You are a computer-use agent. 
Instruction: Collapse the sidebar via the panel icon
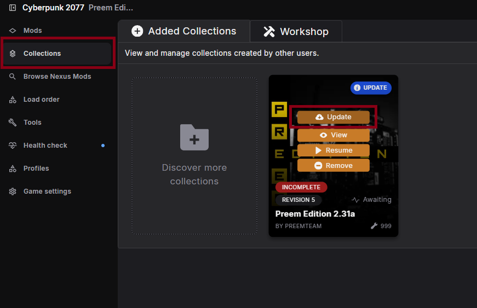(x=13, y=8)
